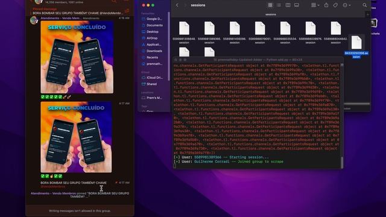Click the terminal title bar with Python add.py
The width and height of the screenshot is (386, 217).
258,60
